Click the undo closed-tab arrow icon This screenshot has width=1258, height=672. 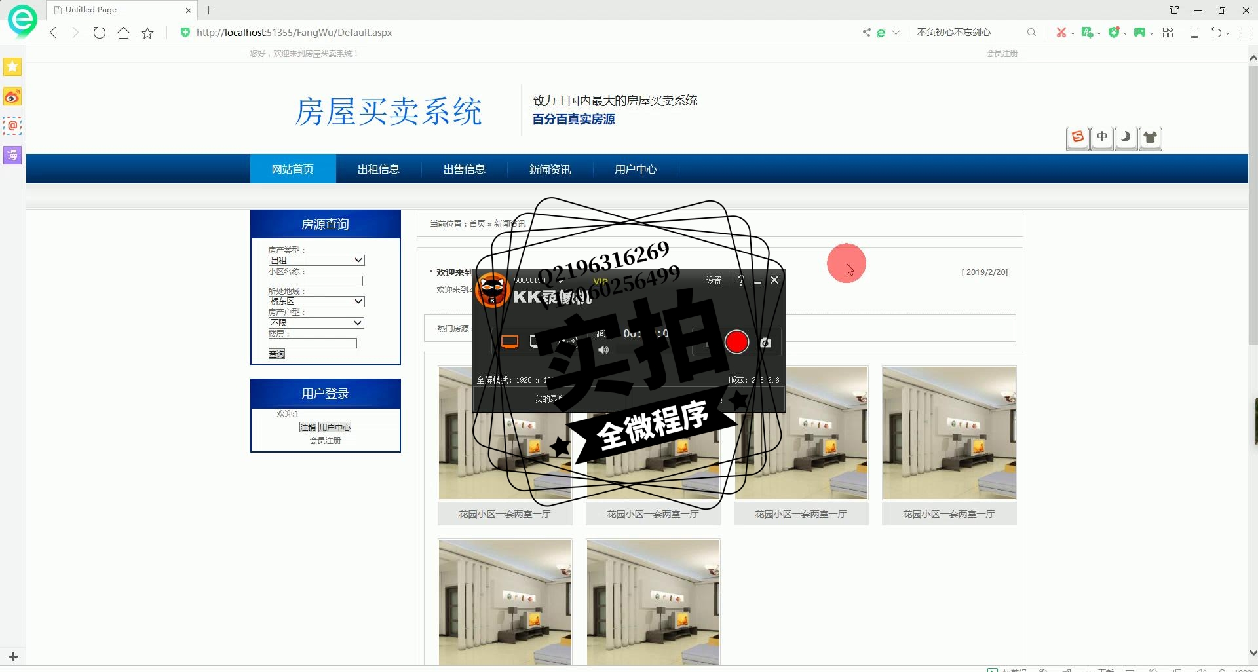(1216, 32)
